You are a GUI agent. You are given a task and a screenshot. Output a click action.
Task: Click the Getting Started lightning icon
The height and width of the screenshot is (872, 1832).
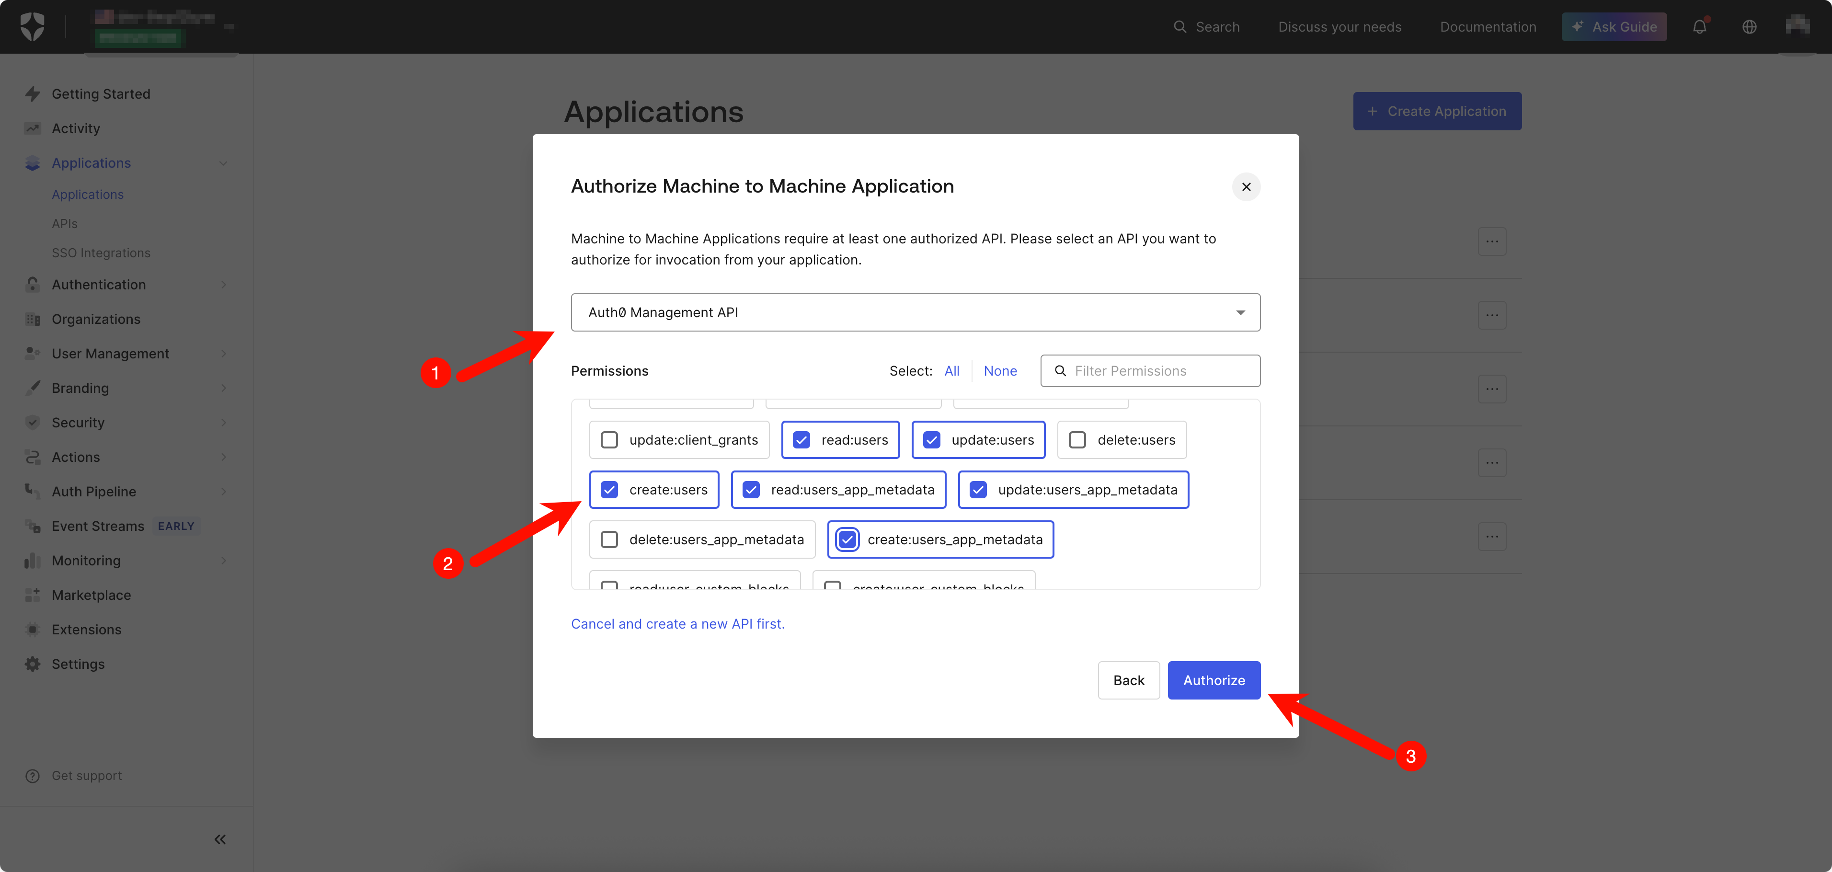[x=32, y=94]
